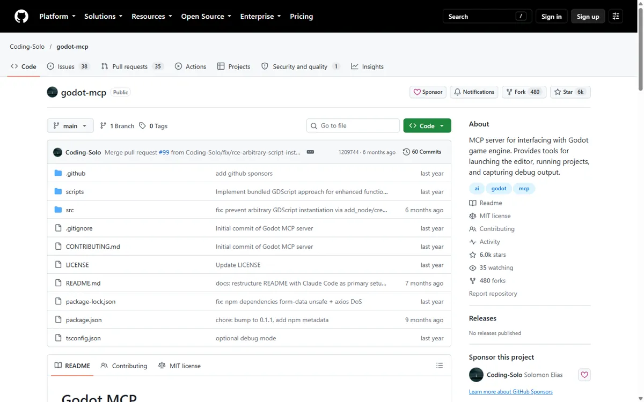Open the command palette icon in header

tap(616, 17)
